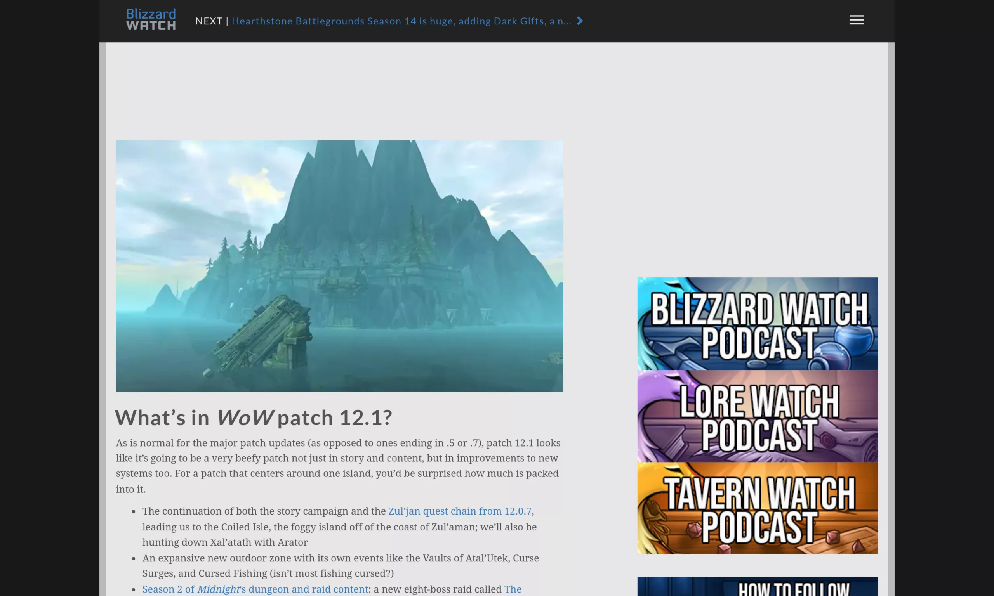This screenshot has height=596, width=994.
Task: Click the Blizzard Watch logo
Action: coord(151,20)
